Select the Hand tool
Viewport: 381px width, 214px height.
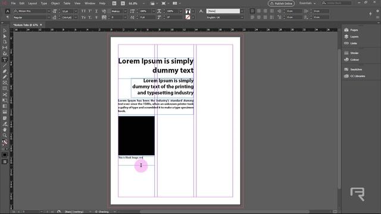(x=5, y=130)
